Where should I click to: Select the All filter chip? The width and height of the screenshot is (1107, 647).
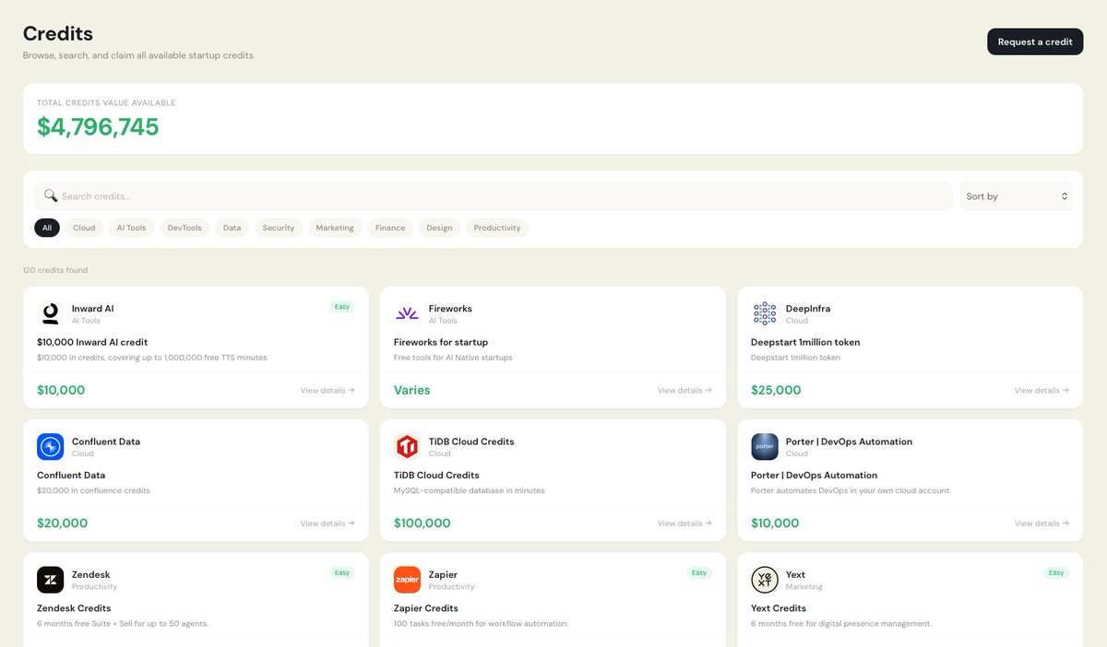47,228
